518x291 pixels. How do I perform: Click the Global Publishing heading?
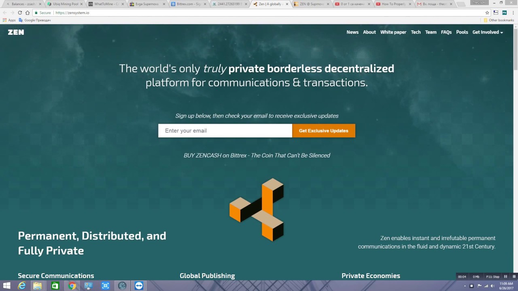(207, 276)
